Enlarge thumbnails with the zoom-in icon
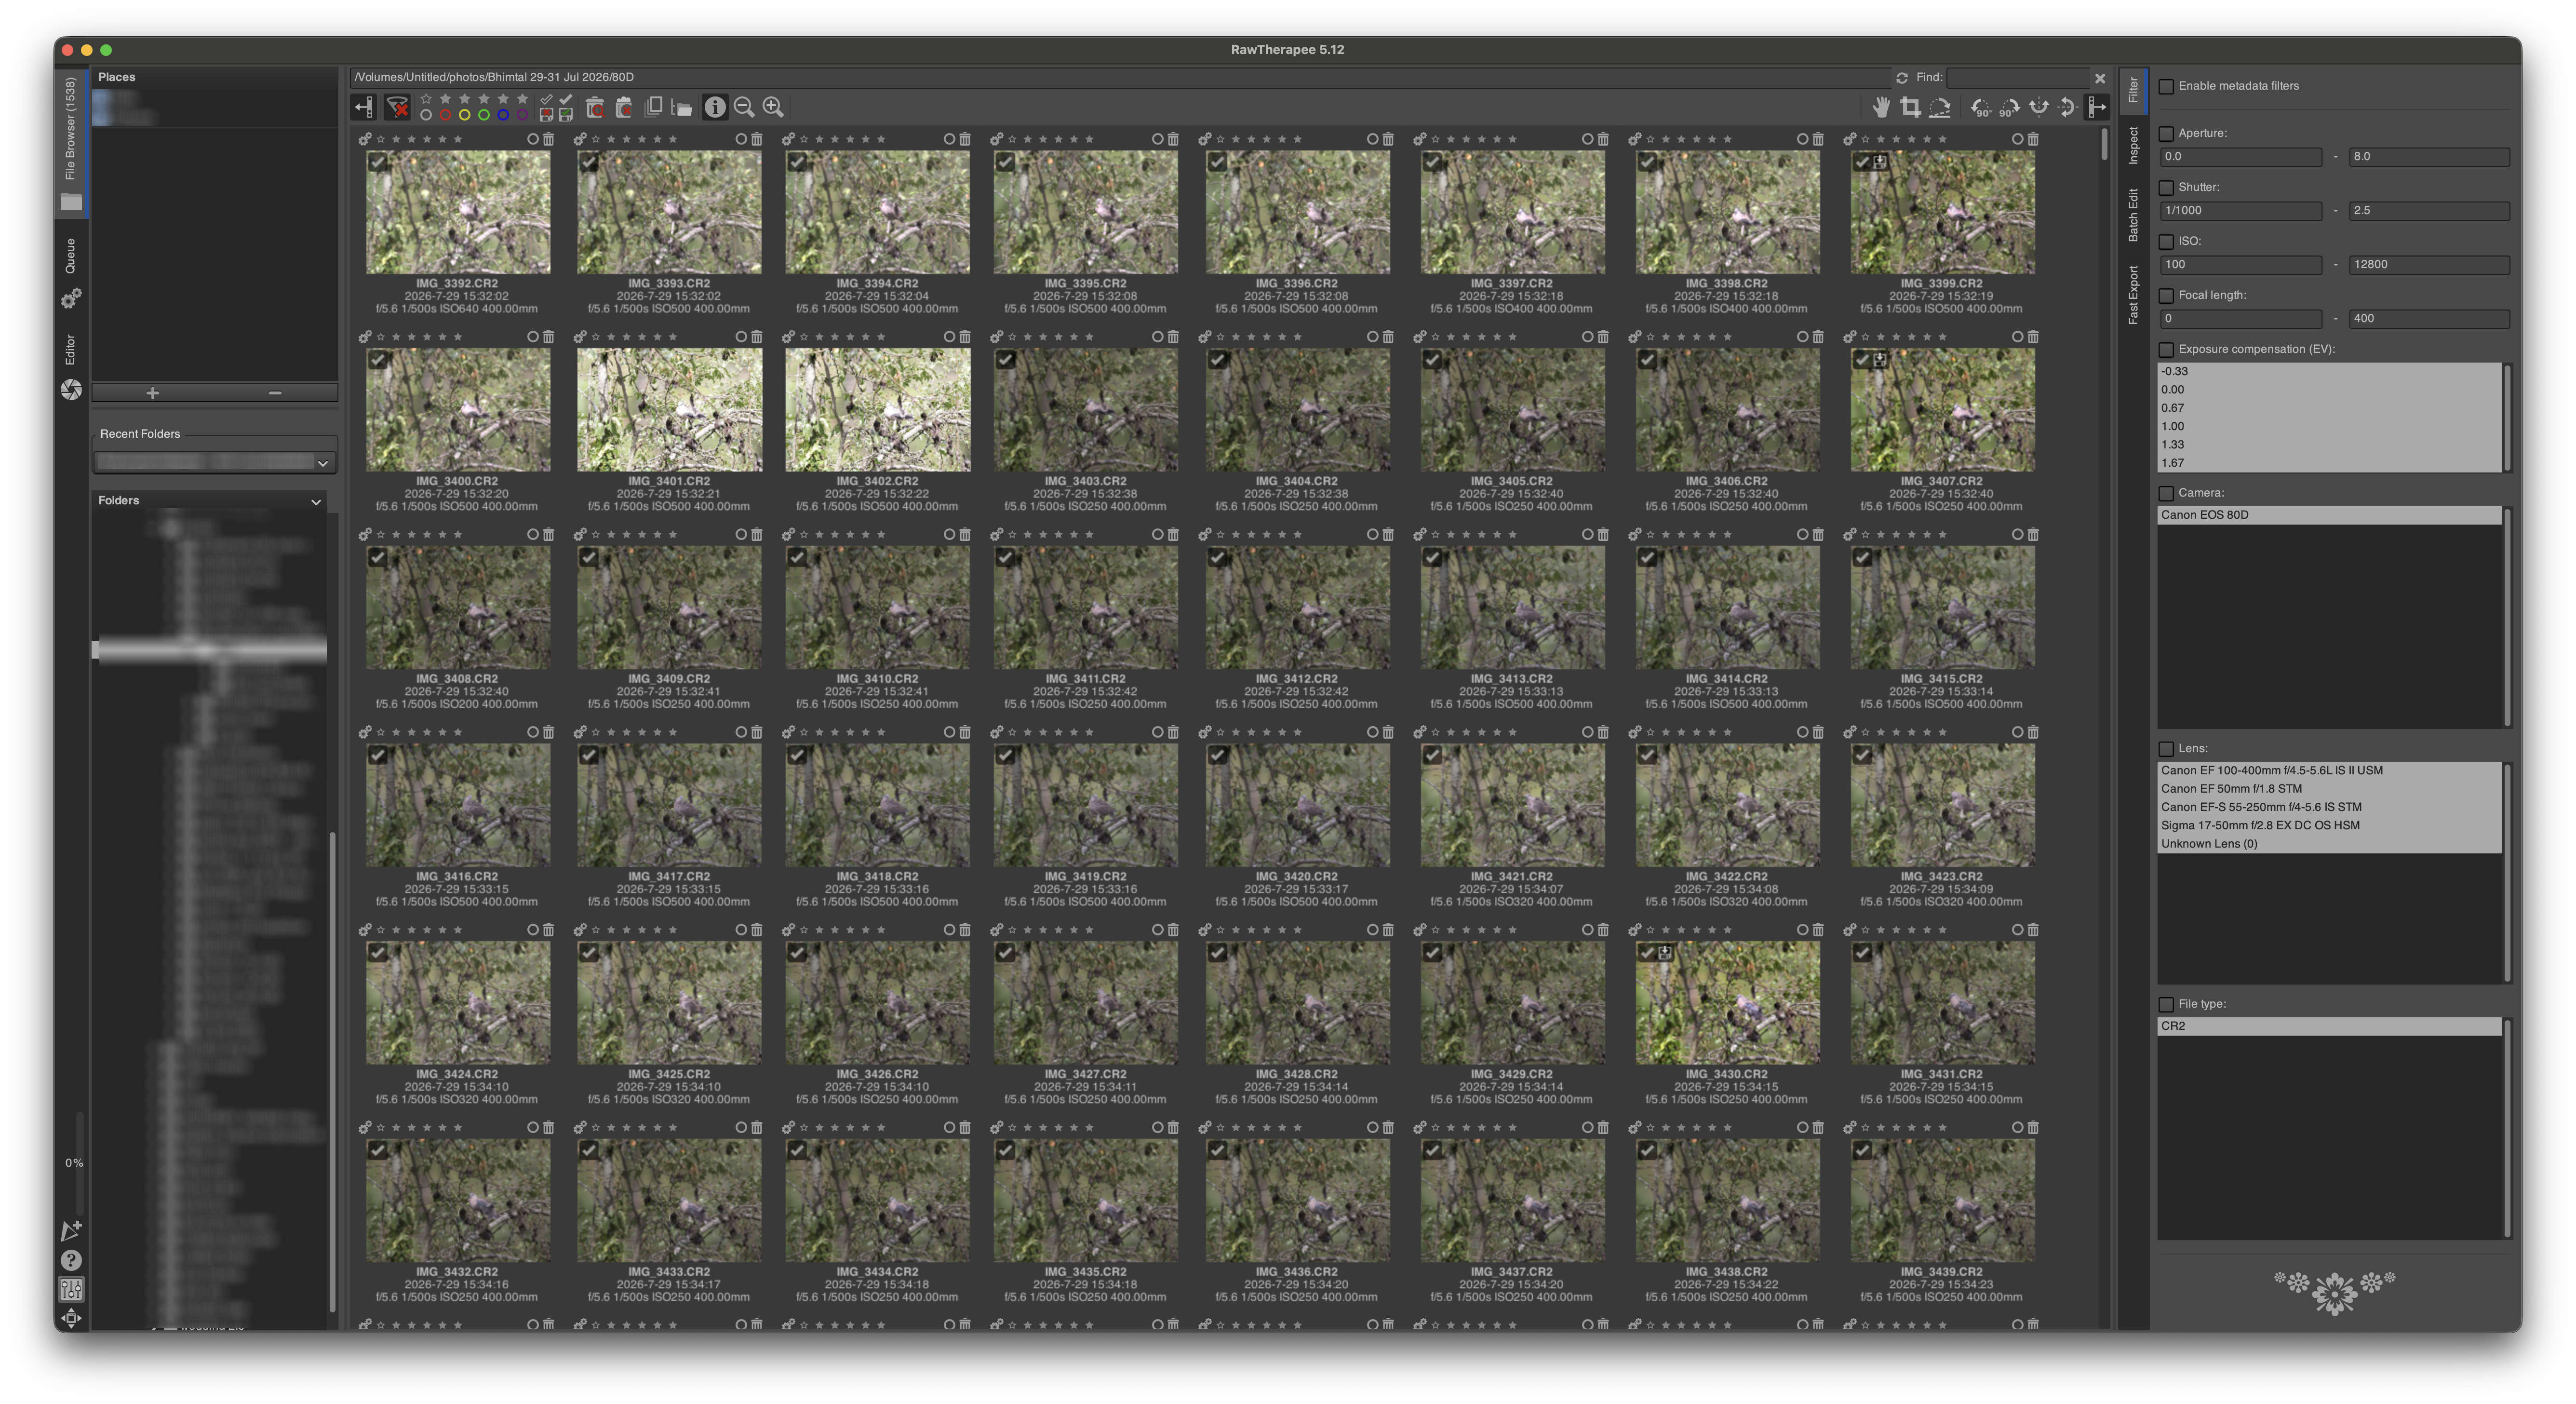Viewport: 2576px width, 1404px height. tap(773, 107)
